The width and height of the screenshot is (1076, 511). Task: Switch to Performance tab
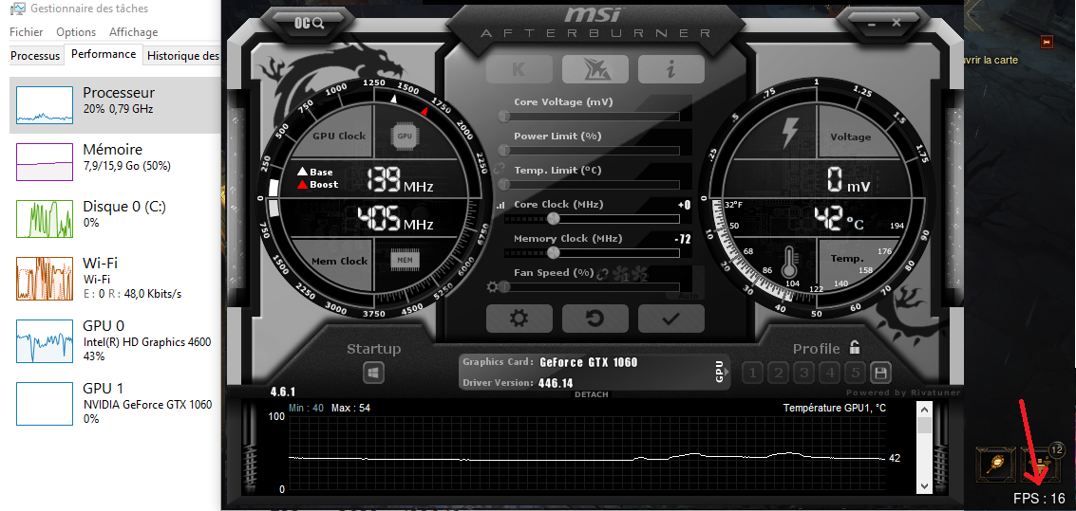coord(104,54)
